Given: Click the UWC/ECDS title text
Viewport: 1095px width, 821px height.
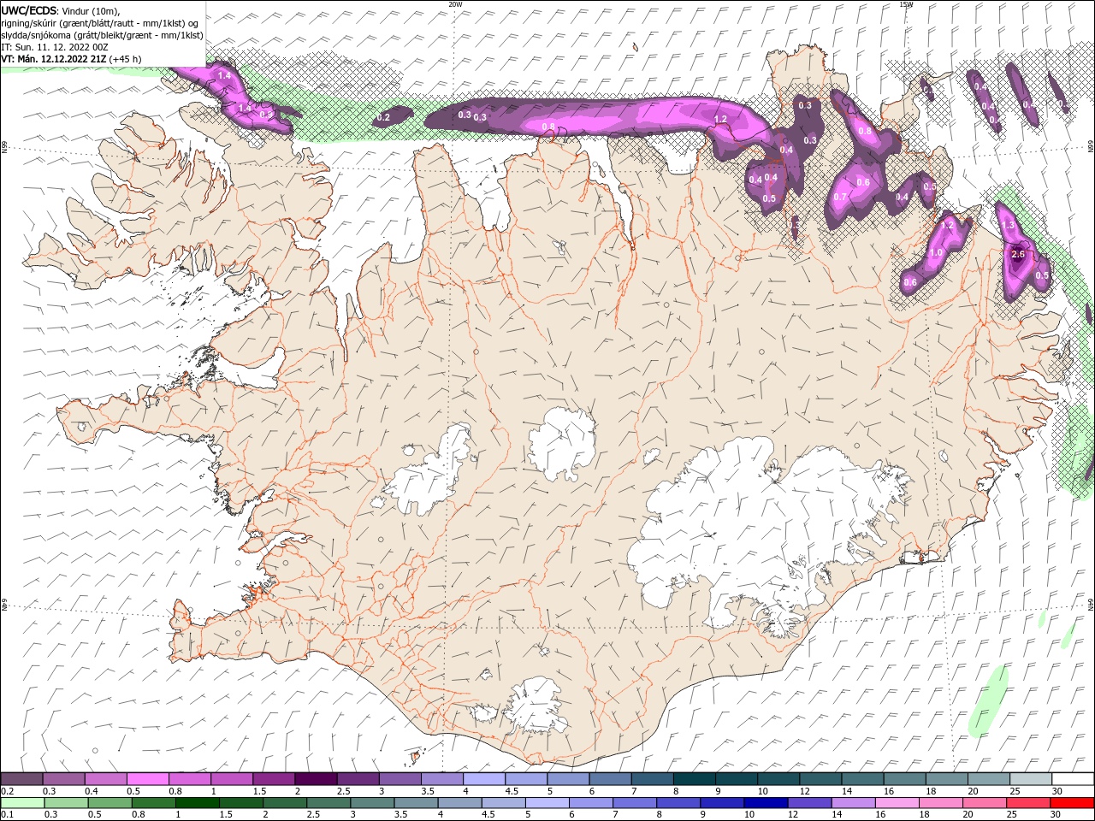Looking at the screenshot, I should (29, 10).
